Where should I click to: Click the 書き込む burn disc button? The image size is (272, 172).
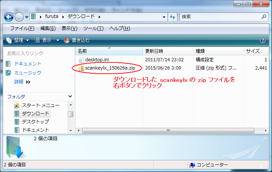click(x=77, y=40)
